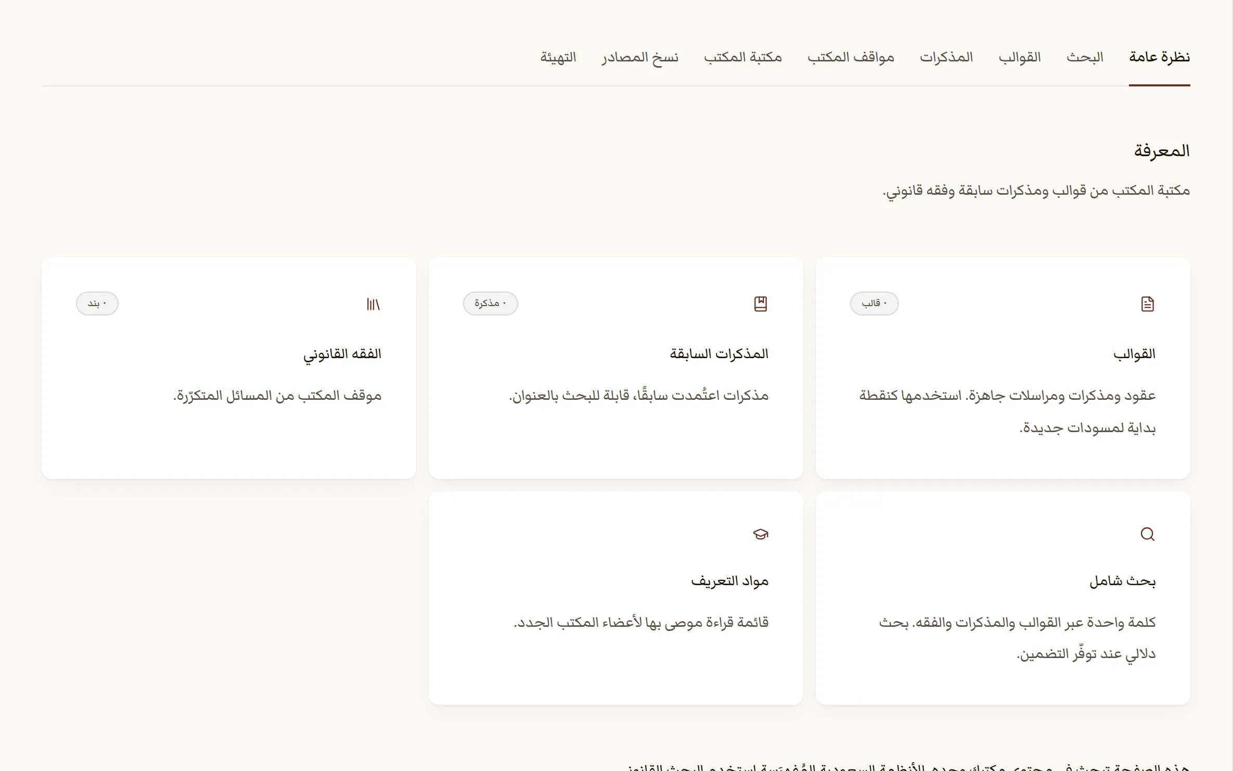1233x771 pixels.
Task: Click the graduation cap icon on مواد التعريف
Action: [x=761, y=534]
